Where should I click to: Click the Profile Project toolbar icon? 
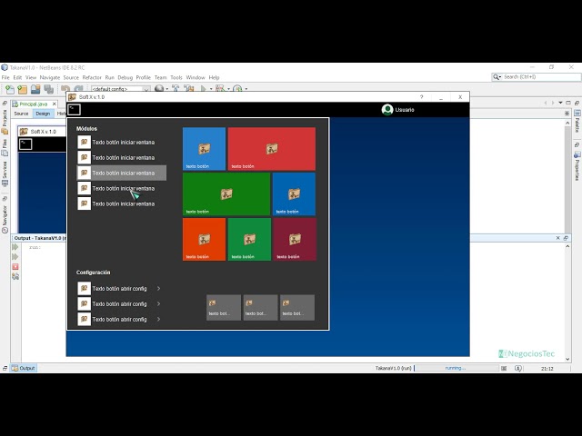pyautogui.click(x=237, y=89)
